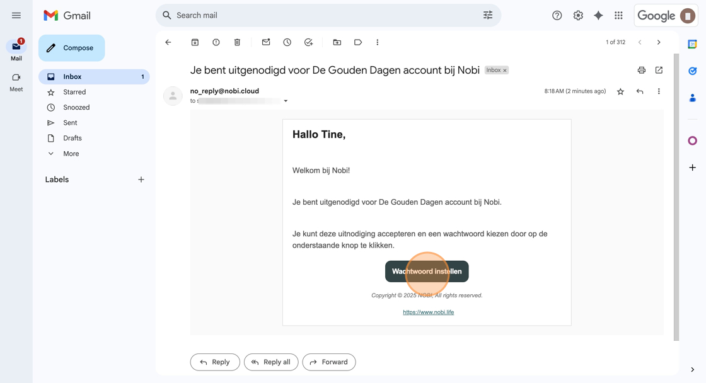
Task: Click the Add to Tasks icon
Action: (308, 42)
